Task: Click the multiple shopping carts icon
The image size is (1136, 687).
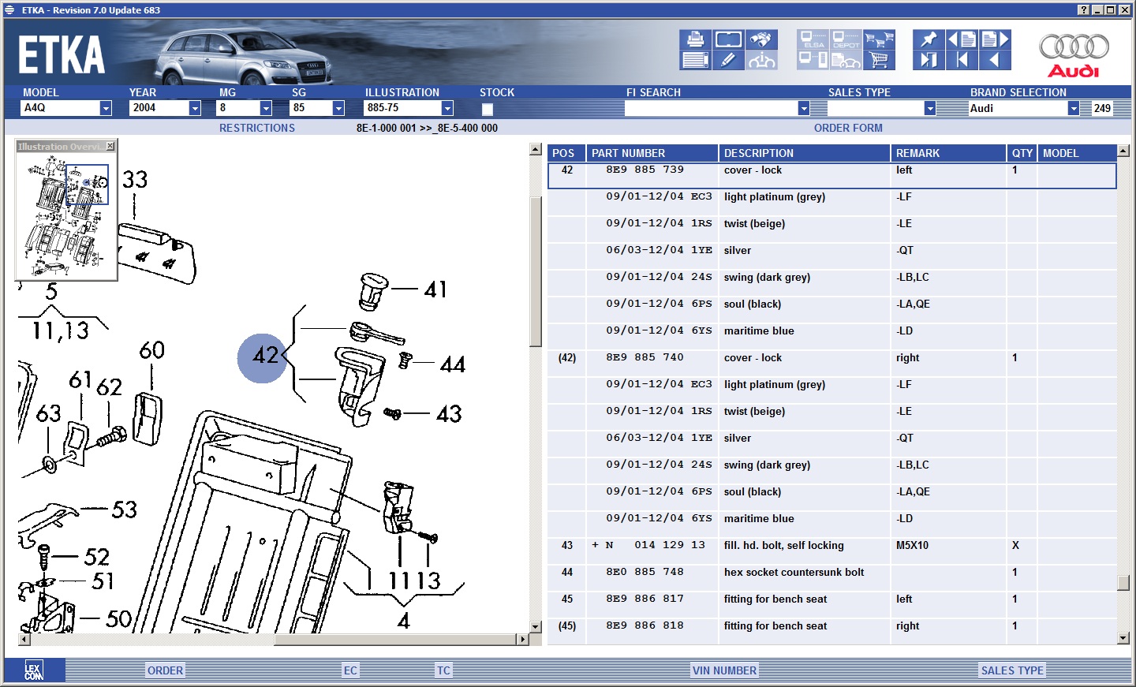Action: (x=879, y=39)
